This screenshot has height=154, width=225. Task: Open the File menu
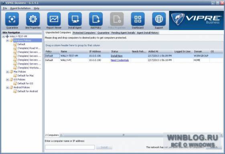tap(5, 8)
